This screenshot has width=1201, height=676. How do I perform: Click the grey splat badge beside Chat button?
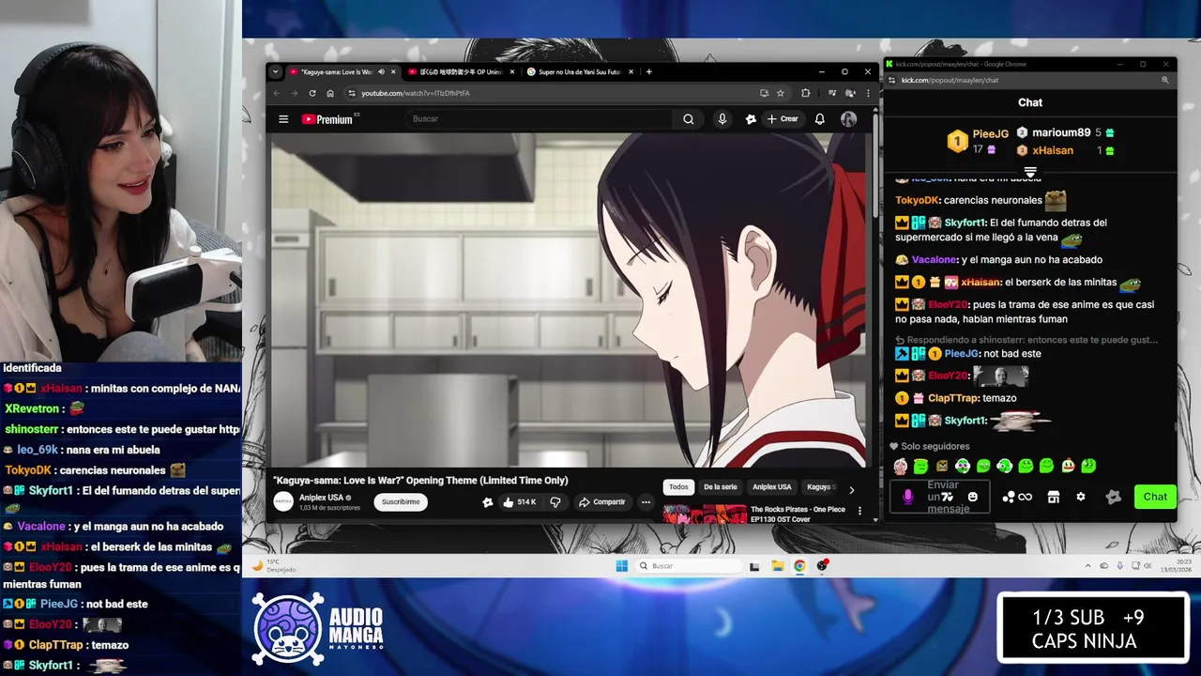coord(1114,497)
